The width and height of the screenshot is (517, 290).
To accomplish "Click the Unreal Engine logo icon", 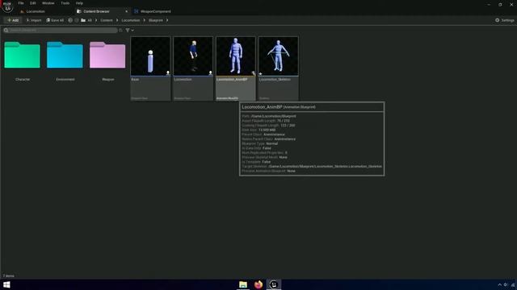I will click(x=7, y=6).
